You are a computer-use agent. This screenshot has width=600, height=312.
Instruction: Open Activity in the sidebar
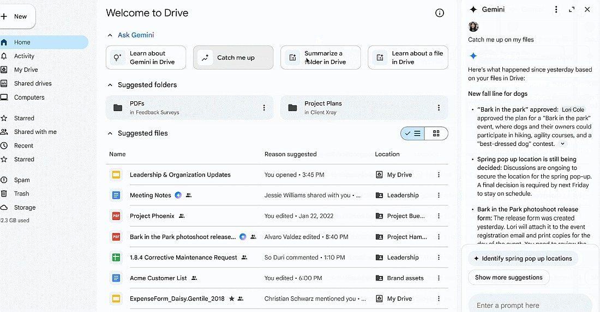tap(24, 56)
